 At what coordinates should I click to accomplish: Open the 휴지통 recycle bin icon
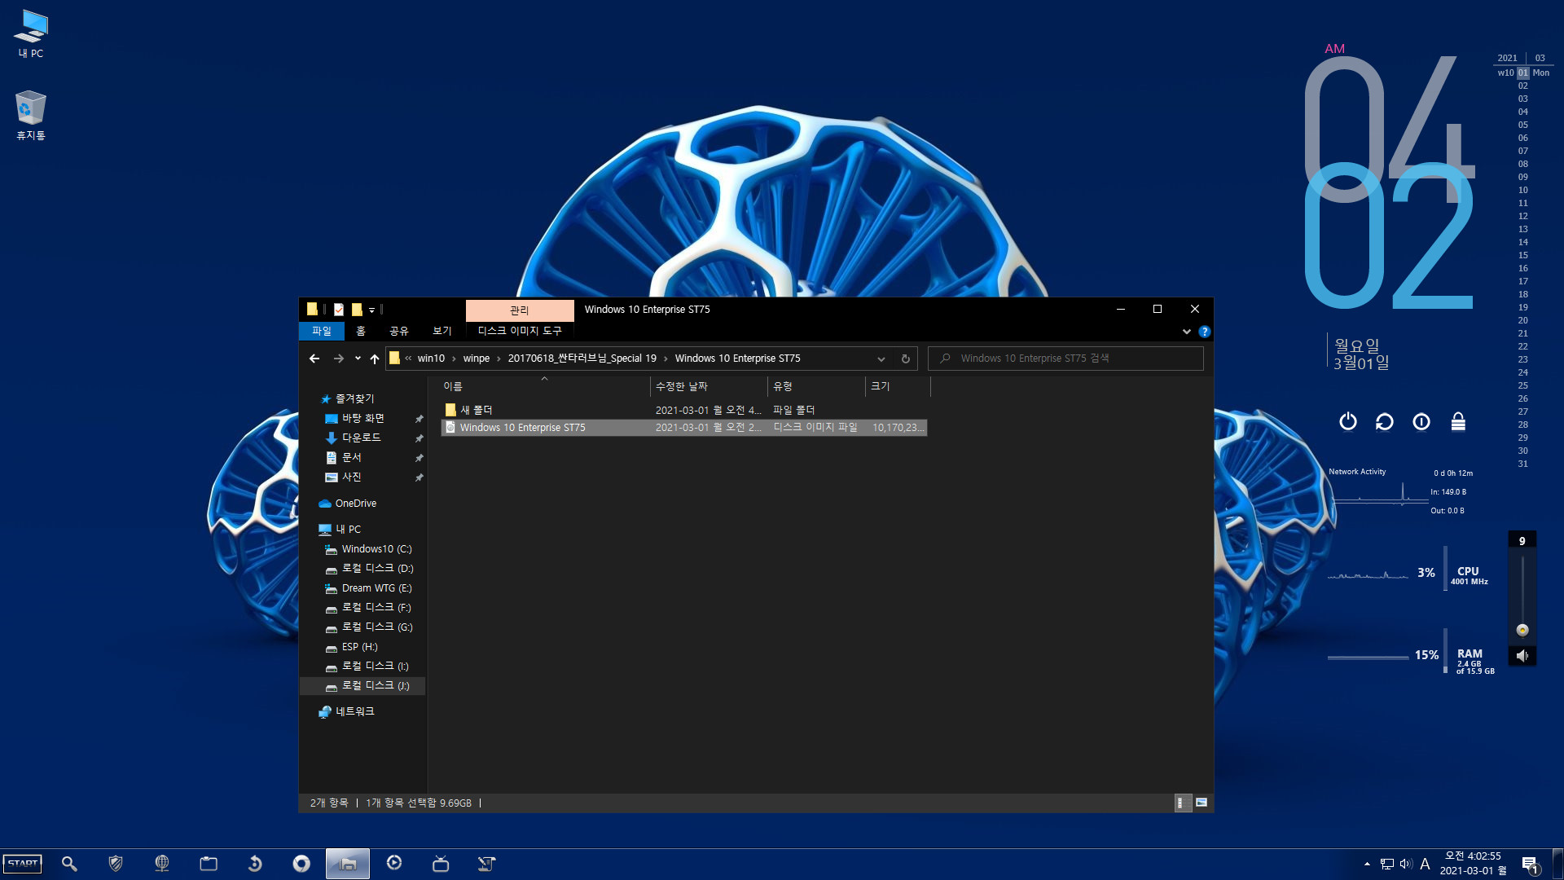click(31, 115)
